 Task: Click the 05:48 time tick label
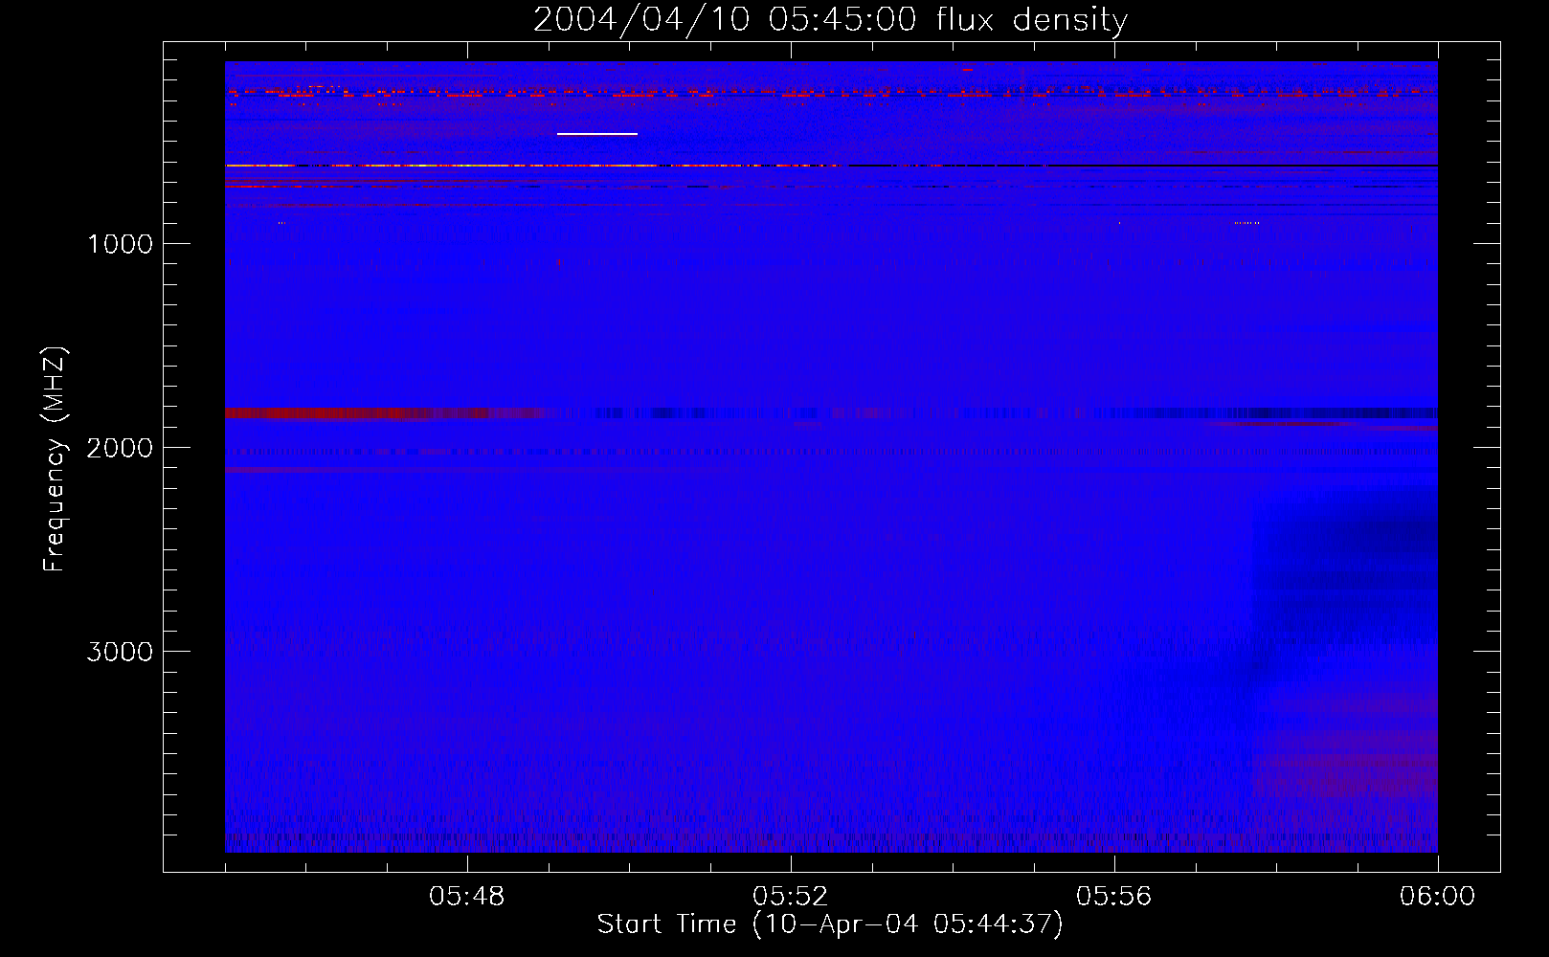[466, 897]
